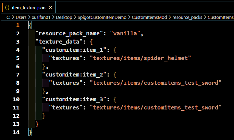Click the "customitem:item_3" key
Screen dimensions: 234x140
pyautogui.click(x=74, y=100)
